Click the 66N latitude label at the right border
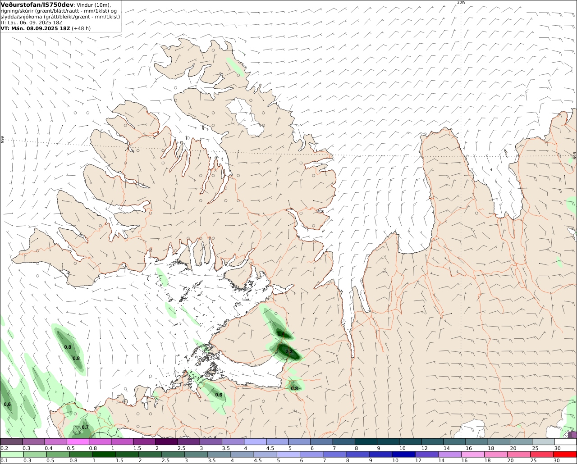The height and width of the screenshot is (464, 577). 575,155
